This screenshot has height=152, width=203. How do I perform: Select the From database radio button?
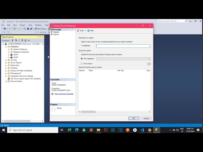tap(82, 59)
